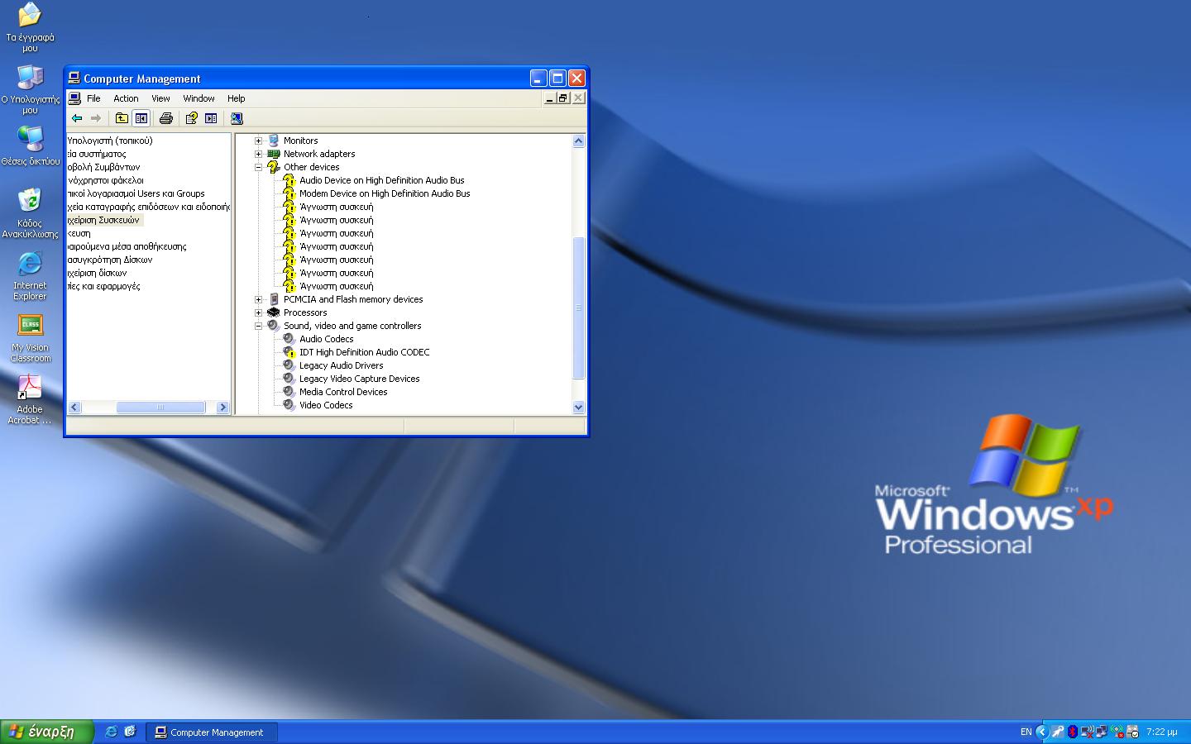The height and width of the screenshot is (744, 1191).
Task: Click Scan for hardware changes icon
Action: [237, 118]
